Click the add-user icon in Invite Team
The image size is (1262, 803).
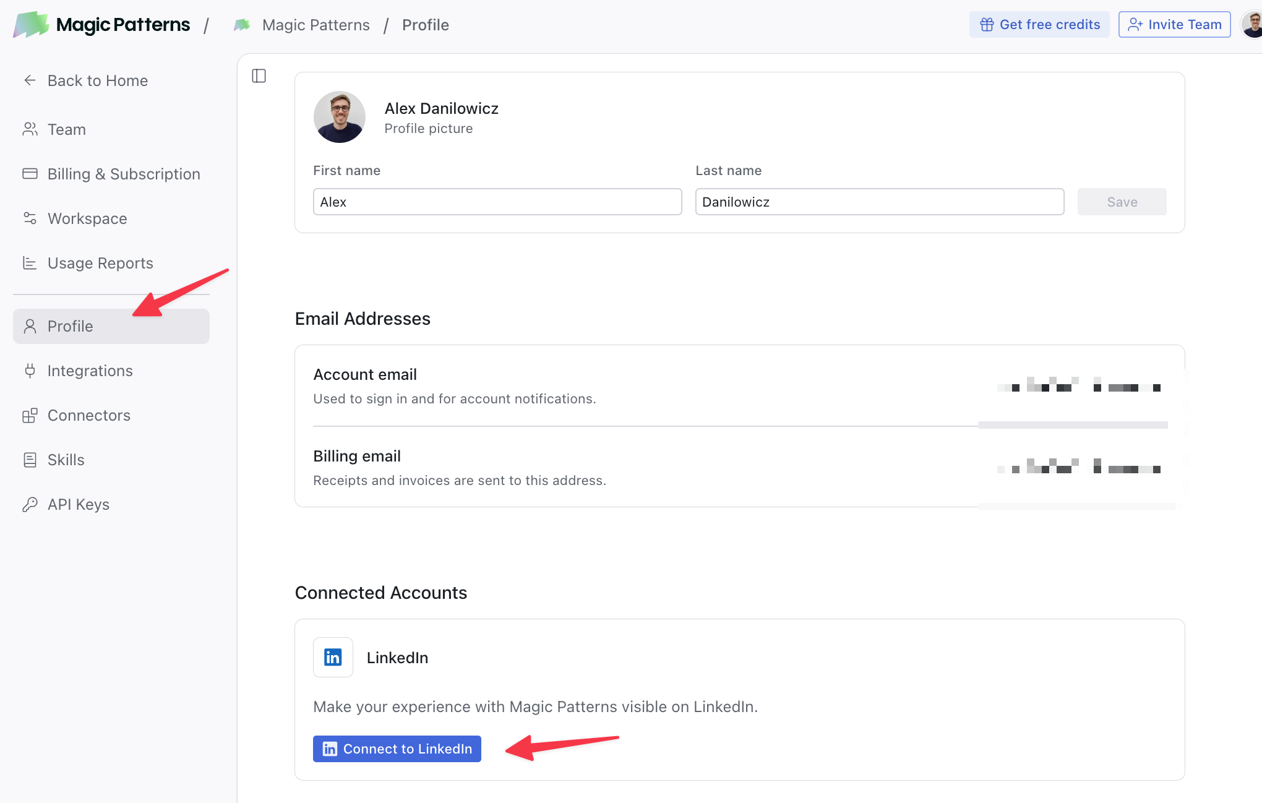1135,25
